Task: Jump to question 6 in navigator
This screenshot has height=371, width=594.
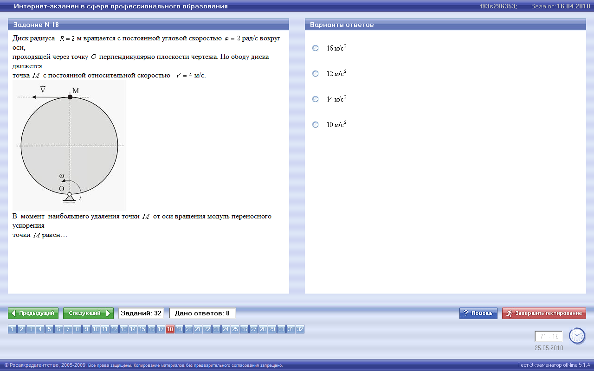Action: coord(58,329)
